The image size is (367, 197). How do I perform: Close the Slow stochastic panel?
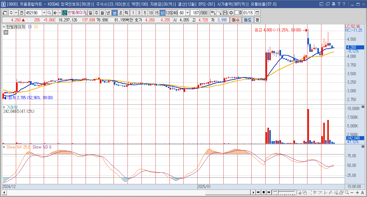(x=363, y=147)
